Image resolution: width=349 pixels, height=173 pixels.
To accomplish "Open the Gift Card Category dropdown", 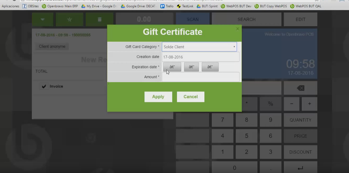I will [x=199, y=47].
